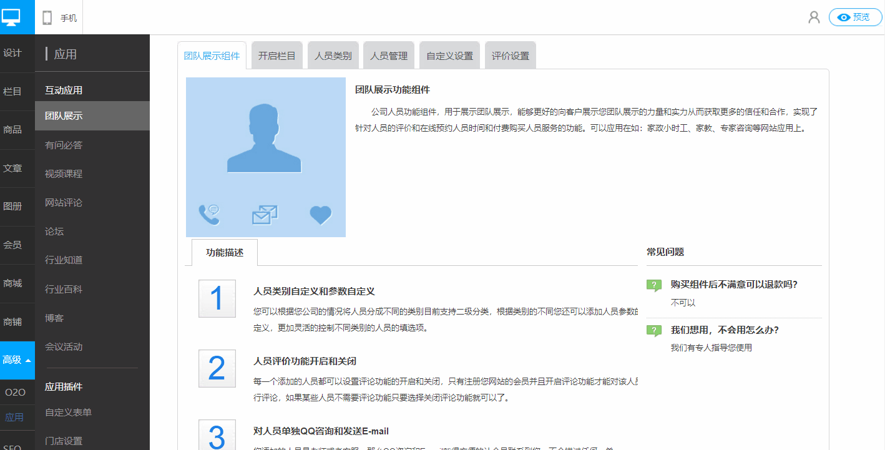885x450 pixels.
Task: Collapse the 高级 advanced menu section
Action: tap(17, 360)
